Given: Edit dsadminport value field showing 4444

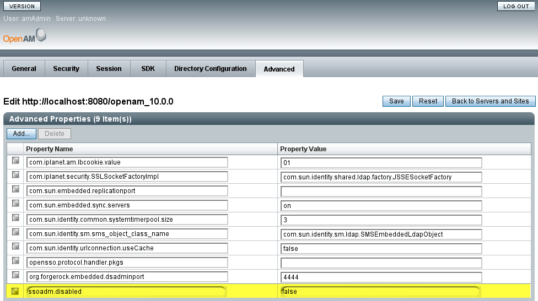Looking at the screenshot, I should coord(381,277).
